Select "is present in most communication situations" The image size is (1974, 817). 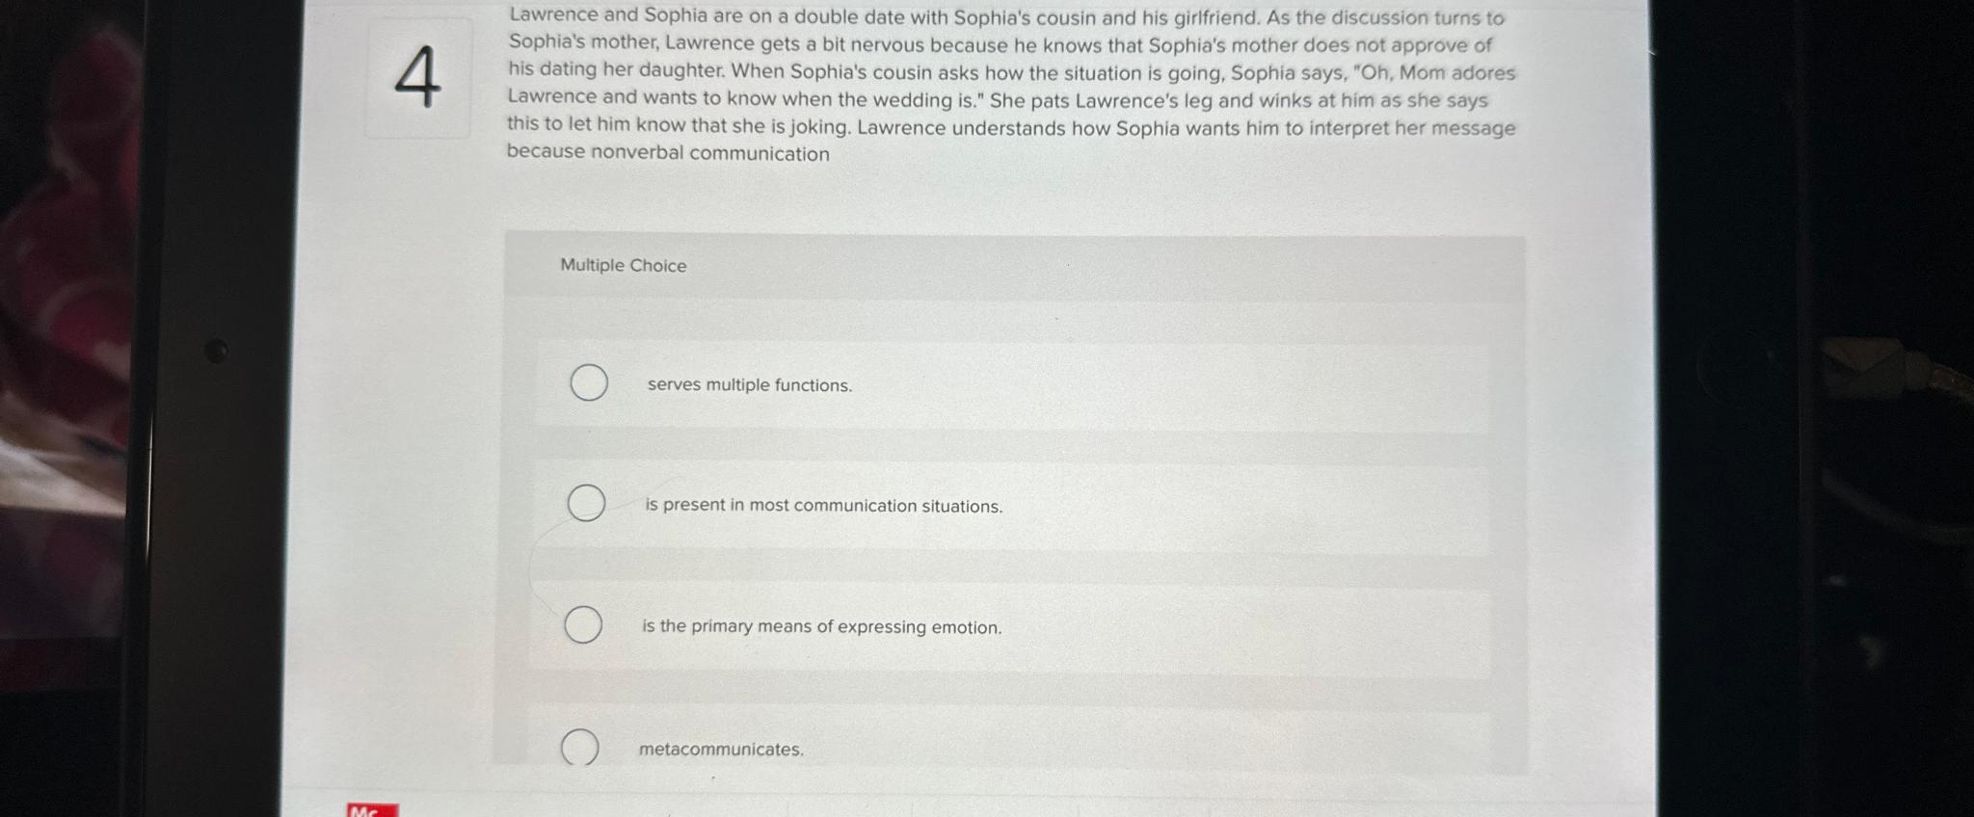(x=586, y=504)
